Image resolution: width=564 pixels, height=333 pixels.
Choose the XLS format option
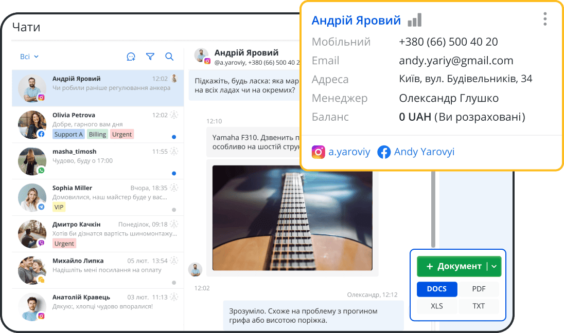click(437, 306)
